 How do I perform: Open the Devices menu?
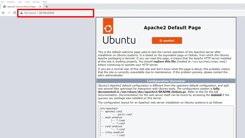click(36, 2)
